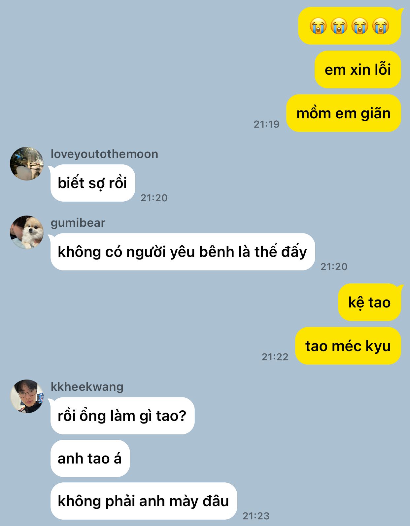Tap the 21:19 timestamp
The height and width of the screenshot is (526, 410).
point(266,124)
